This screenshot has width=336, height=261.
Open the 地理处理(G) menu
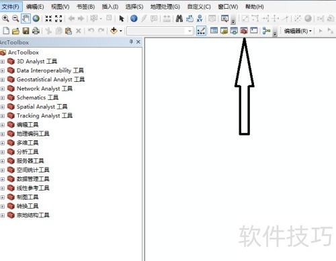165,7
